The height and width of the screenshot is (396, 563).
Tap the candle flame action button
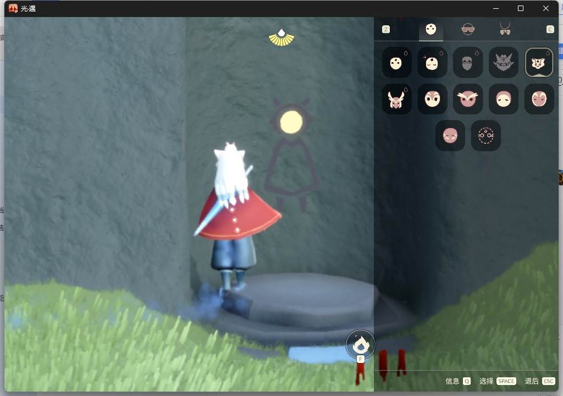[361, 345]
